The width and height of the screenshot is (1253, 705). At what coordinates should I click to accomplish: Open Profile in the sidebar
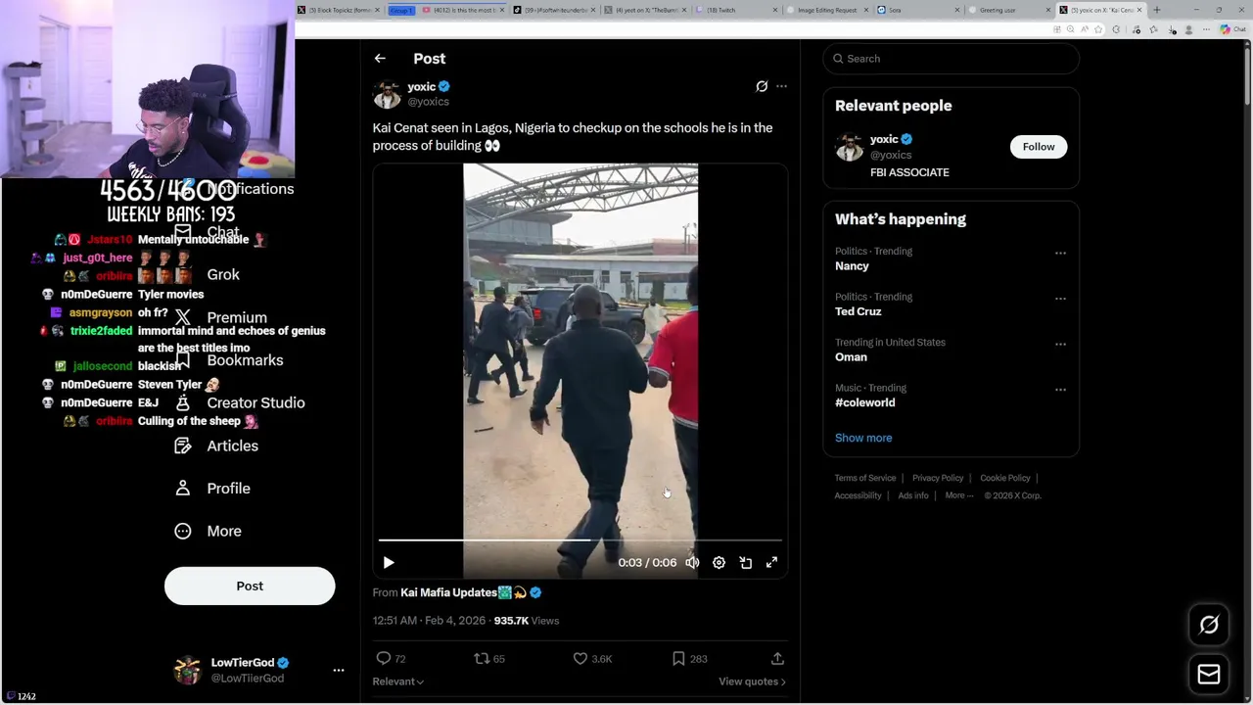tap(212, 489)
